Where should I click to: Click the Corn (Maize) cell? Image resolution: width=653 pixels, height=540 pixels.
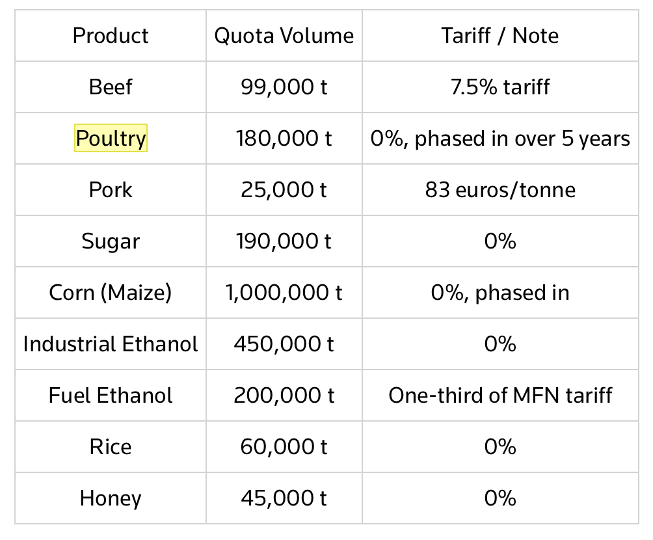111,293
